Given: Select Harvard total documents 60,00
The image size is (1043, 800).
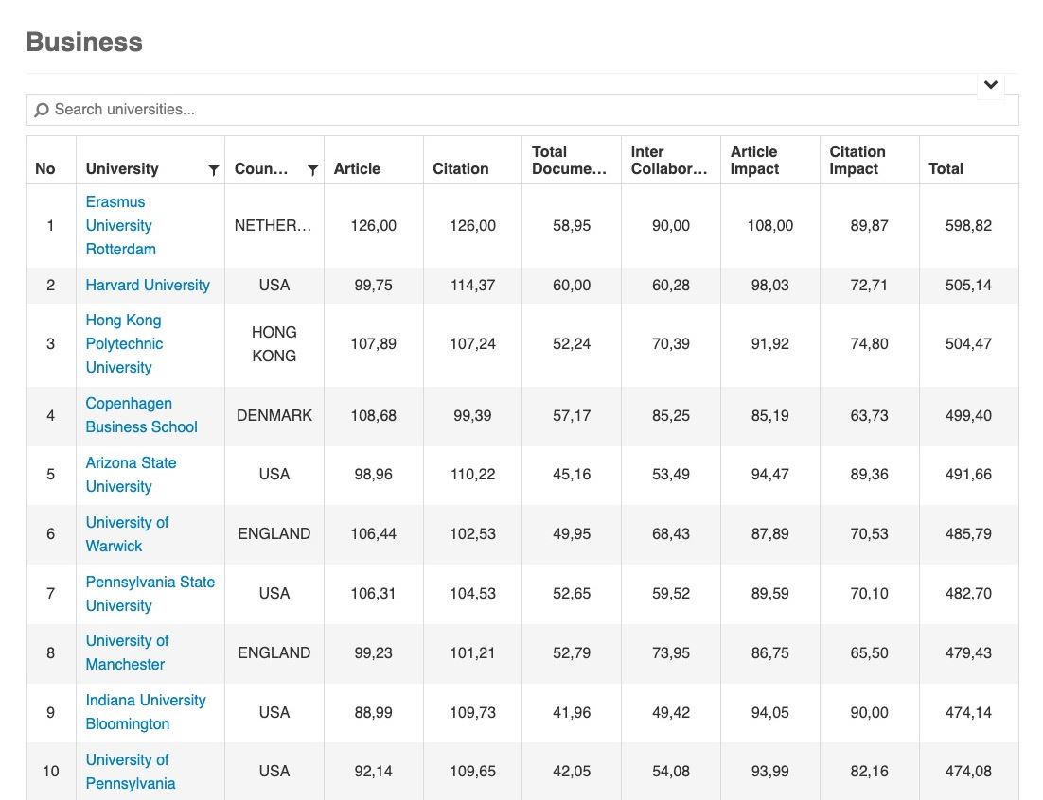Looking at the screenshot, I should coord(572,285).
